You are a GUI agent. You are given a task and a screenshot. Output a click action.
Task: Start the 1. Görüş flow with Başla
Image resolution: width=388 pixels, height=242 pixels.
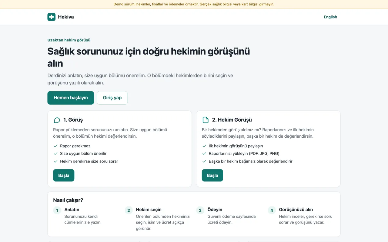tap(64, 175)
